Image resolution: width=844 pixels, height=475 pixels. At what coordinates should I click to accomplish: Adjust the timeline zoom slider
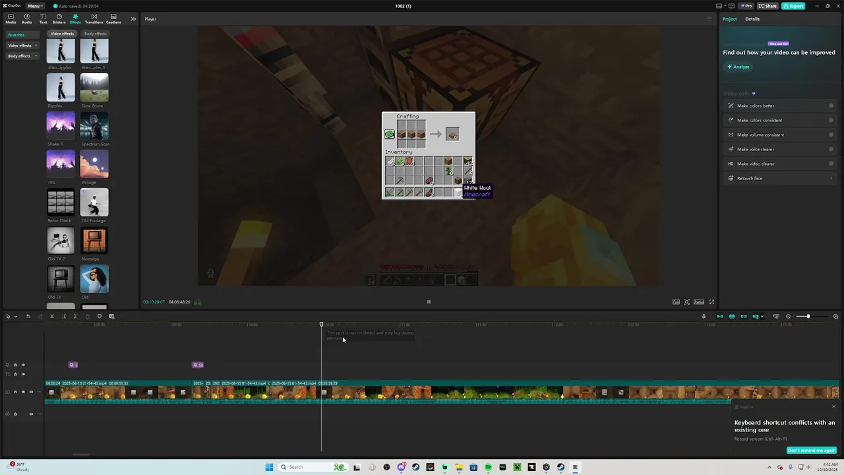[808, 316]
